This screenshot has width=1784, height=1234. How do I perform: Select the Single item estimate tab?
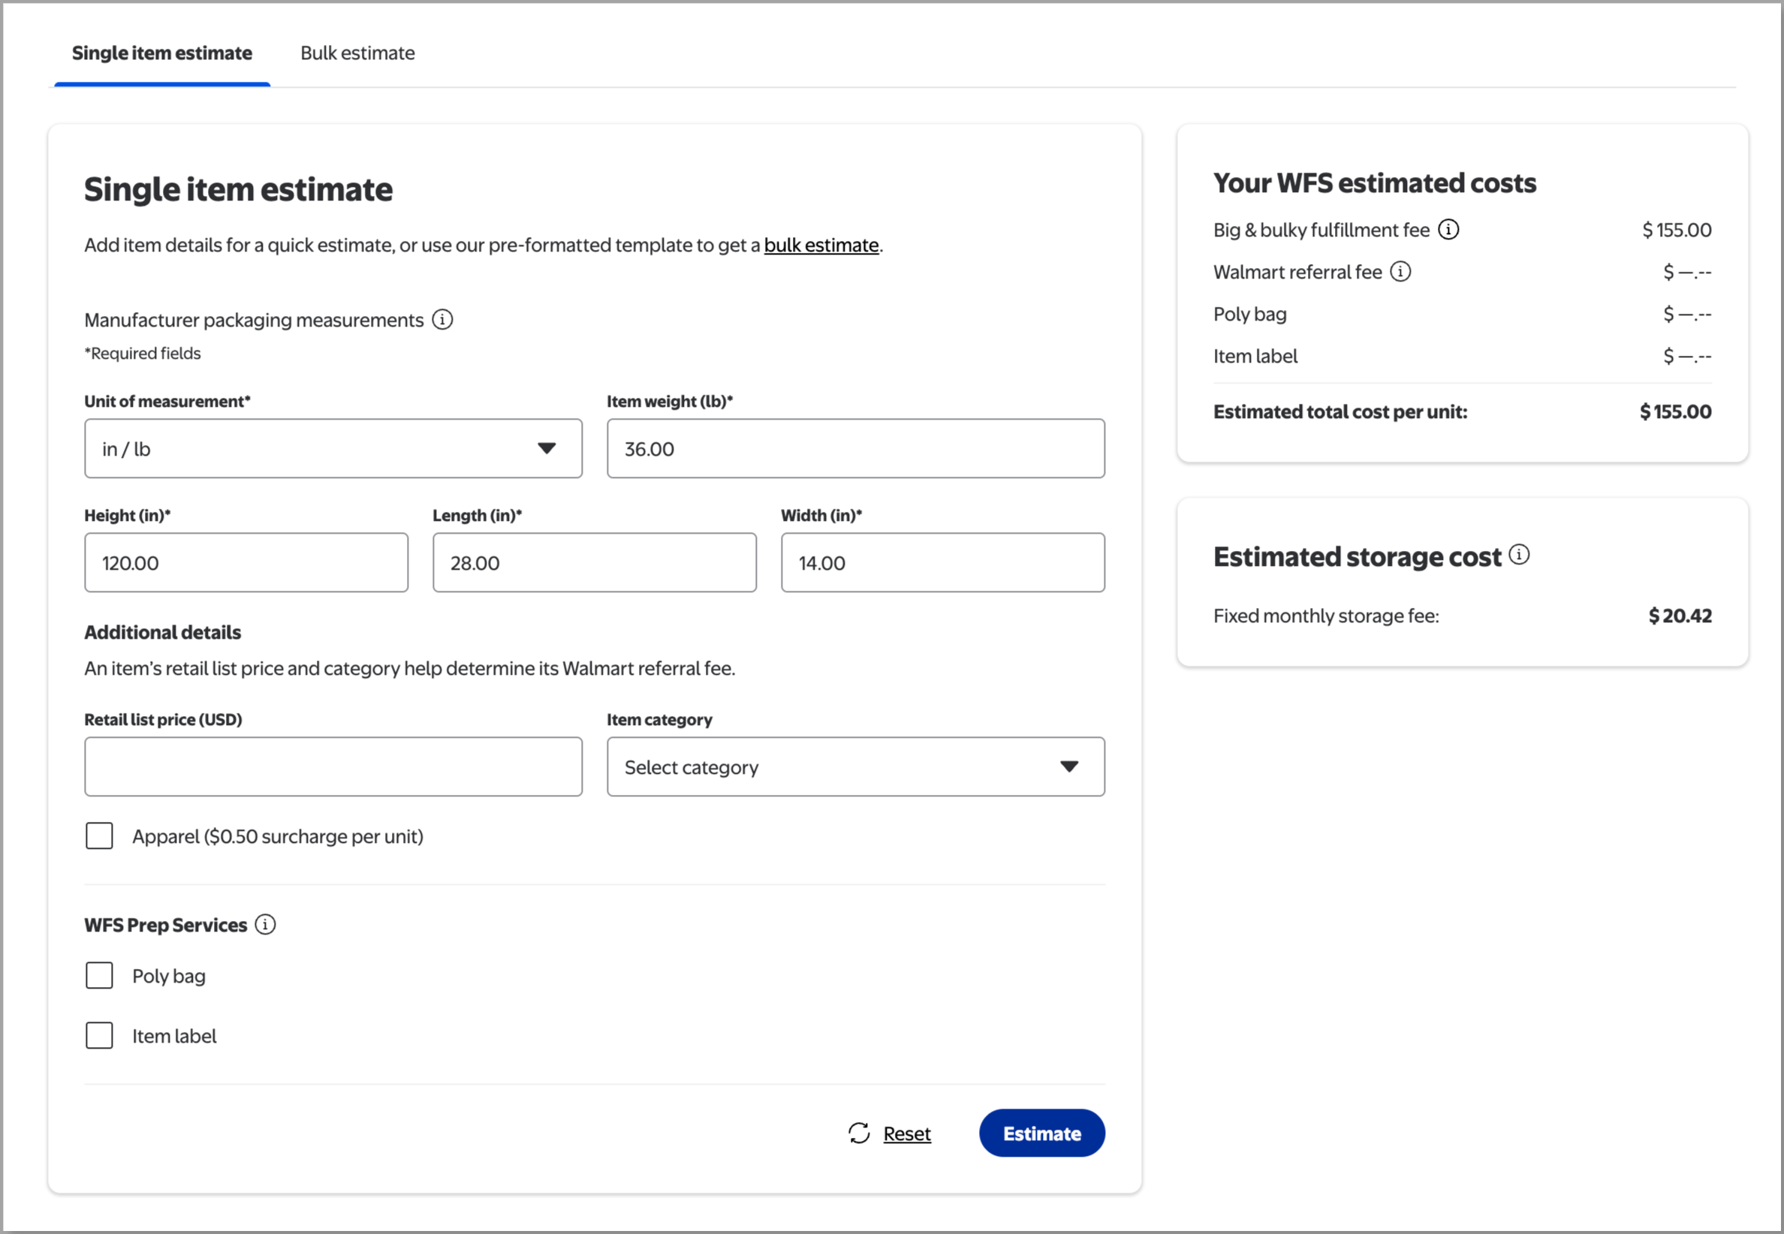coord(162,53)
